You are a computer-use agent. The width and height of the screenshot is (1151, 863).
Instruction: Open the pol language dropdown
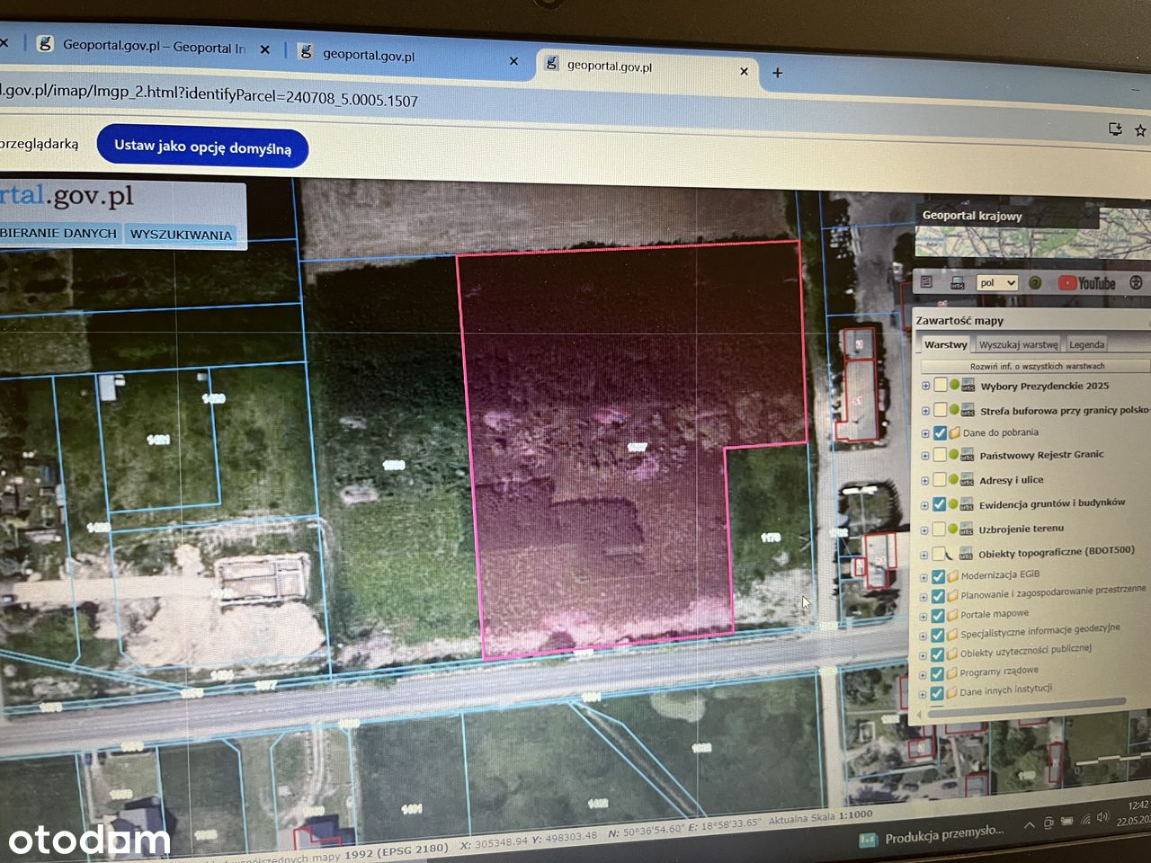pyautogui.click(x=996, y=282)
